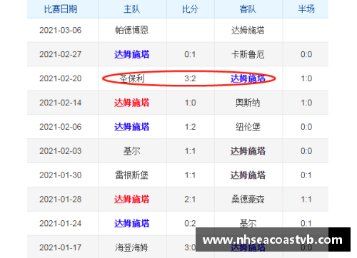The height and width of the screenshot is (258, 357).
Task: Select full-time score 1:0 in 2021-02-14 row
Action: pos(190,103)
